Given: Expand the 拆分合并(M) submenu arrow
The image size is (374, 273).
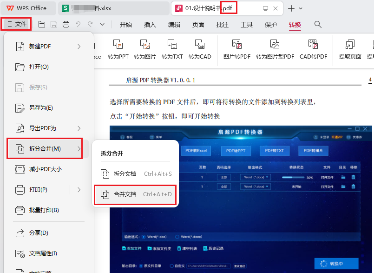Looking at the screenshot, I should coord(79,149).
